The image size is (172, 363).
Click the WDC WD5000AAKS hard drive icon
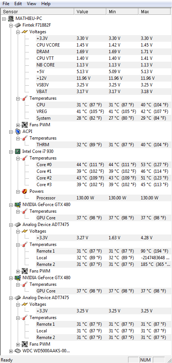tap(18, 351)
